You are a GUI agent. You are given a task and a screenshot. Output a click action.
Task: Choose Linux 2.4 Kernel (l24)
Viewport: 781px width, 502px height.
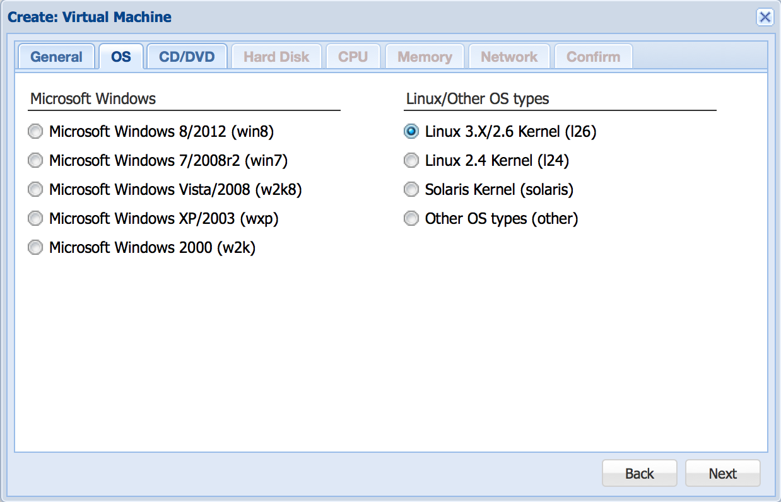[x=411, y=161]
